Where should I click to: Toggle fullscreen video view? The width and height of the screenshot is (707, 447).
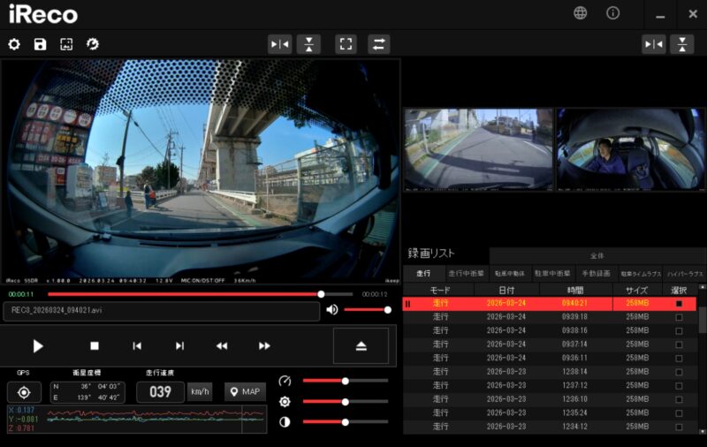pyautogui.click(x=346, y=44)
